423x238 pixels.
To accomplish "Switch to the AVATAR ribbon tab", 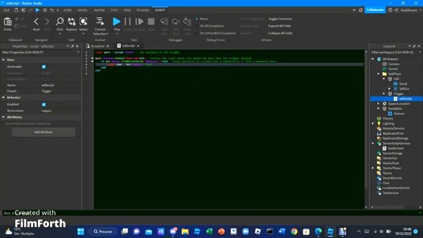I will point(99,10).
